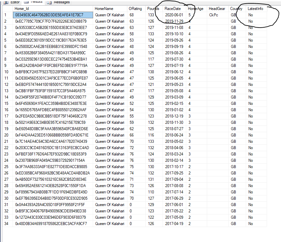Select row number 1 header
Image resolution: width=281 pixels, height=242 pixels.
8,15
